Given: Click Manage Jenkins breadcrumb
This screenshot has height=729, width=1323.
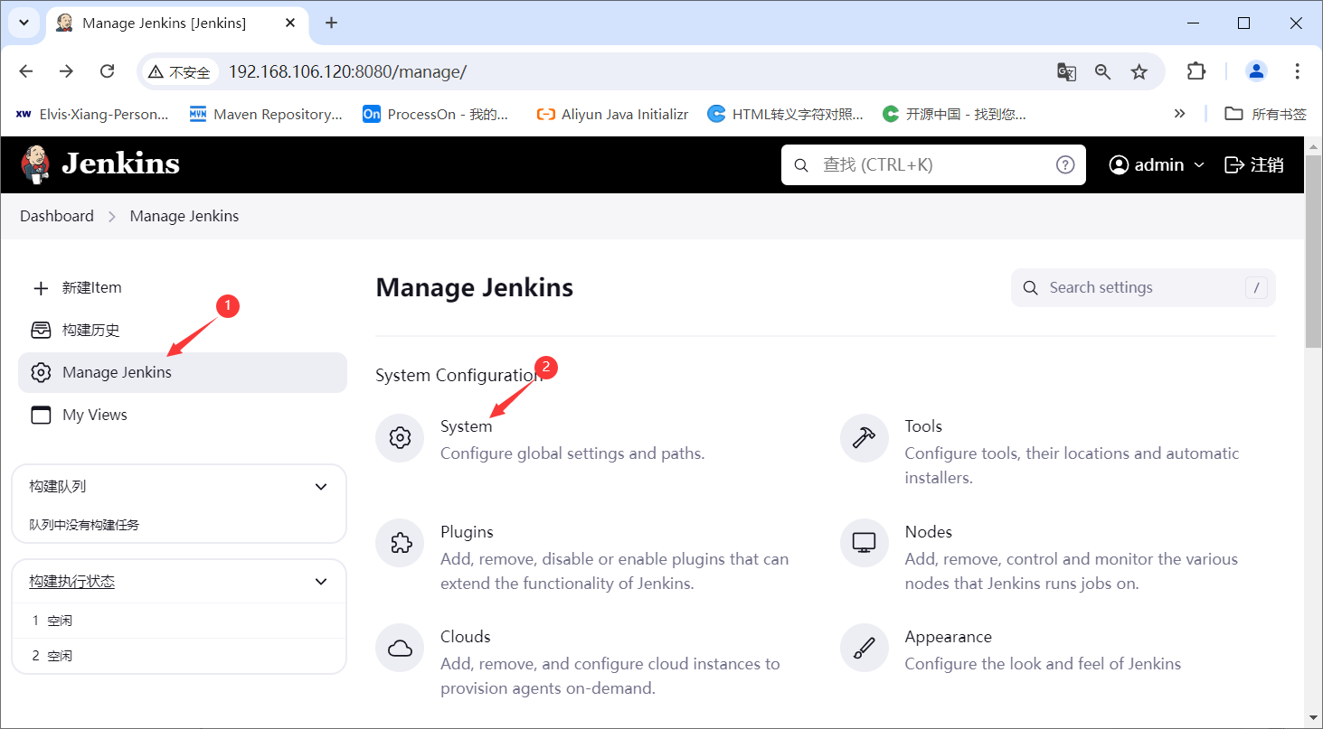Looking at the screenshot, I should point(184,216).
